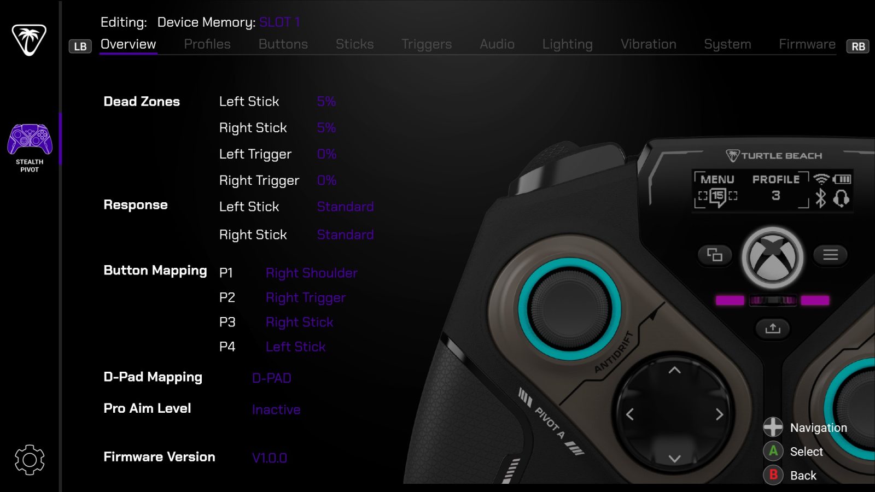The width and height of the screenshot is (875, 492).
Task: Click the controller's view button icon
Action: pos(715,255)
